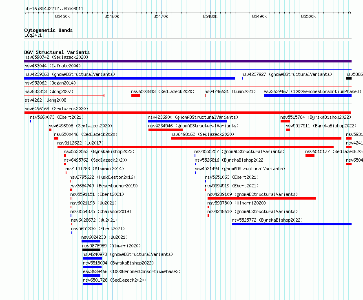Click the 85490k ruler position label
This screenshot has height=300, width=363.
[259, 16]
